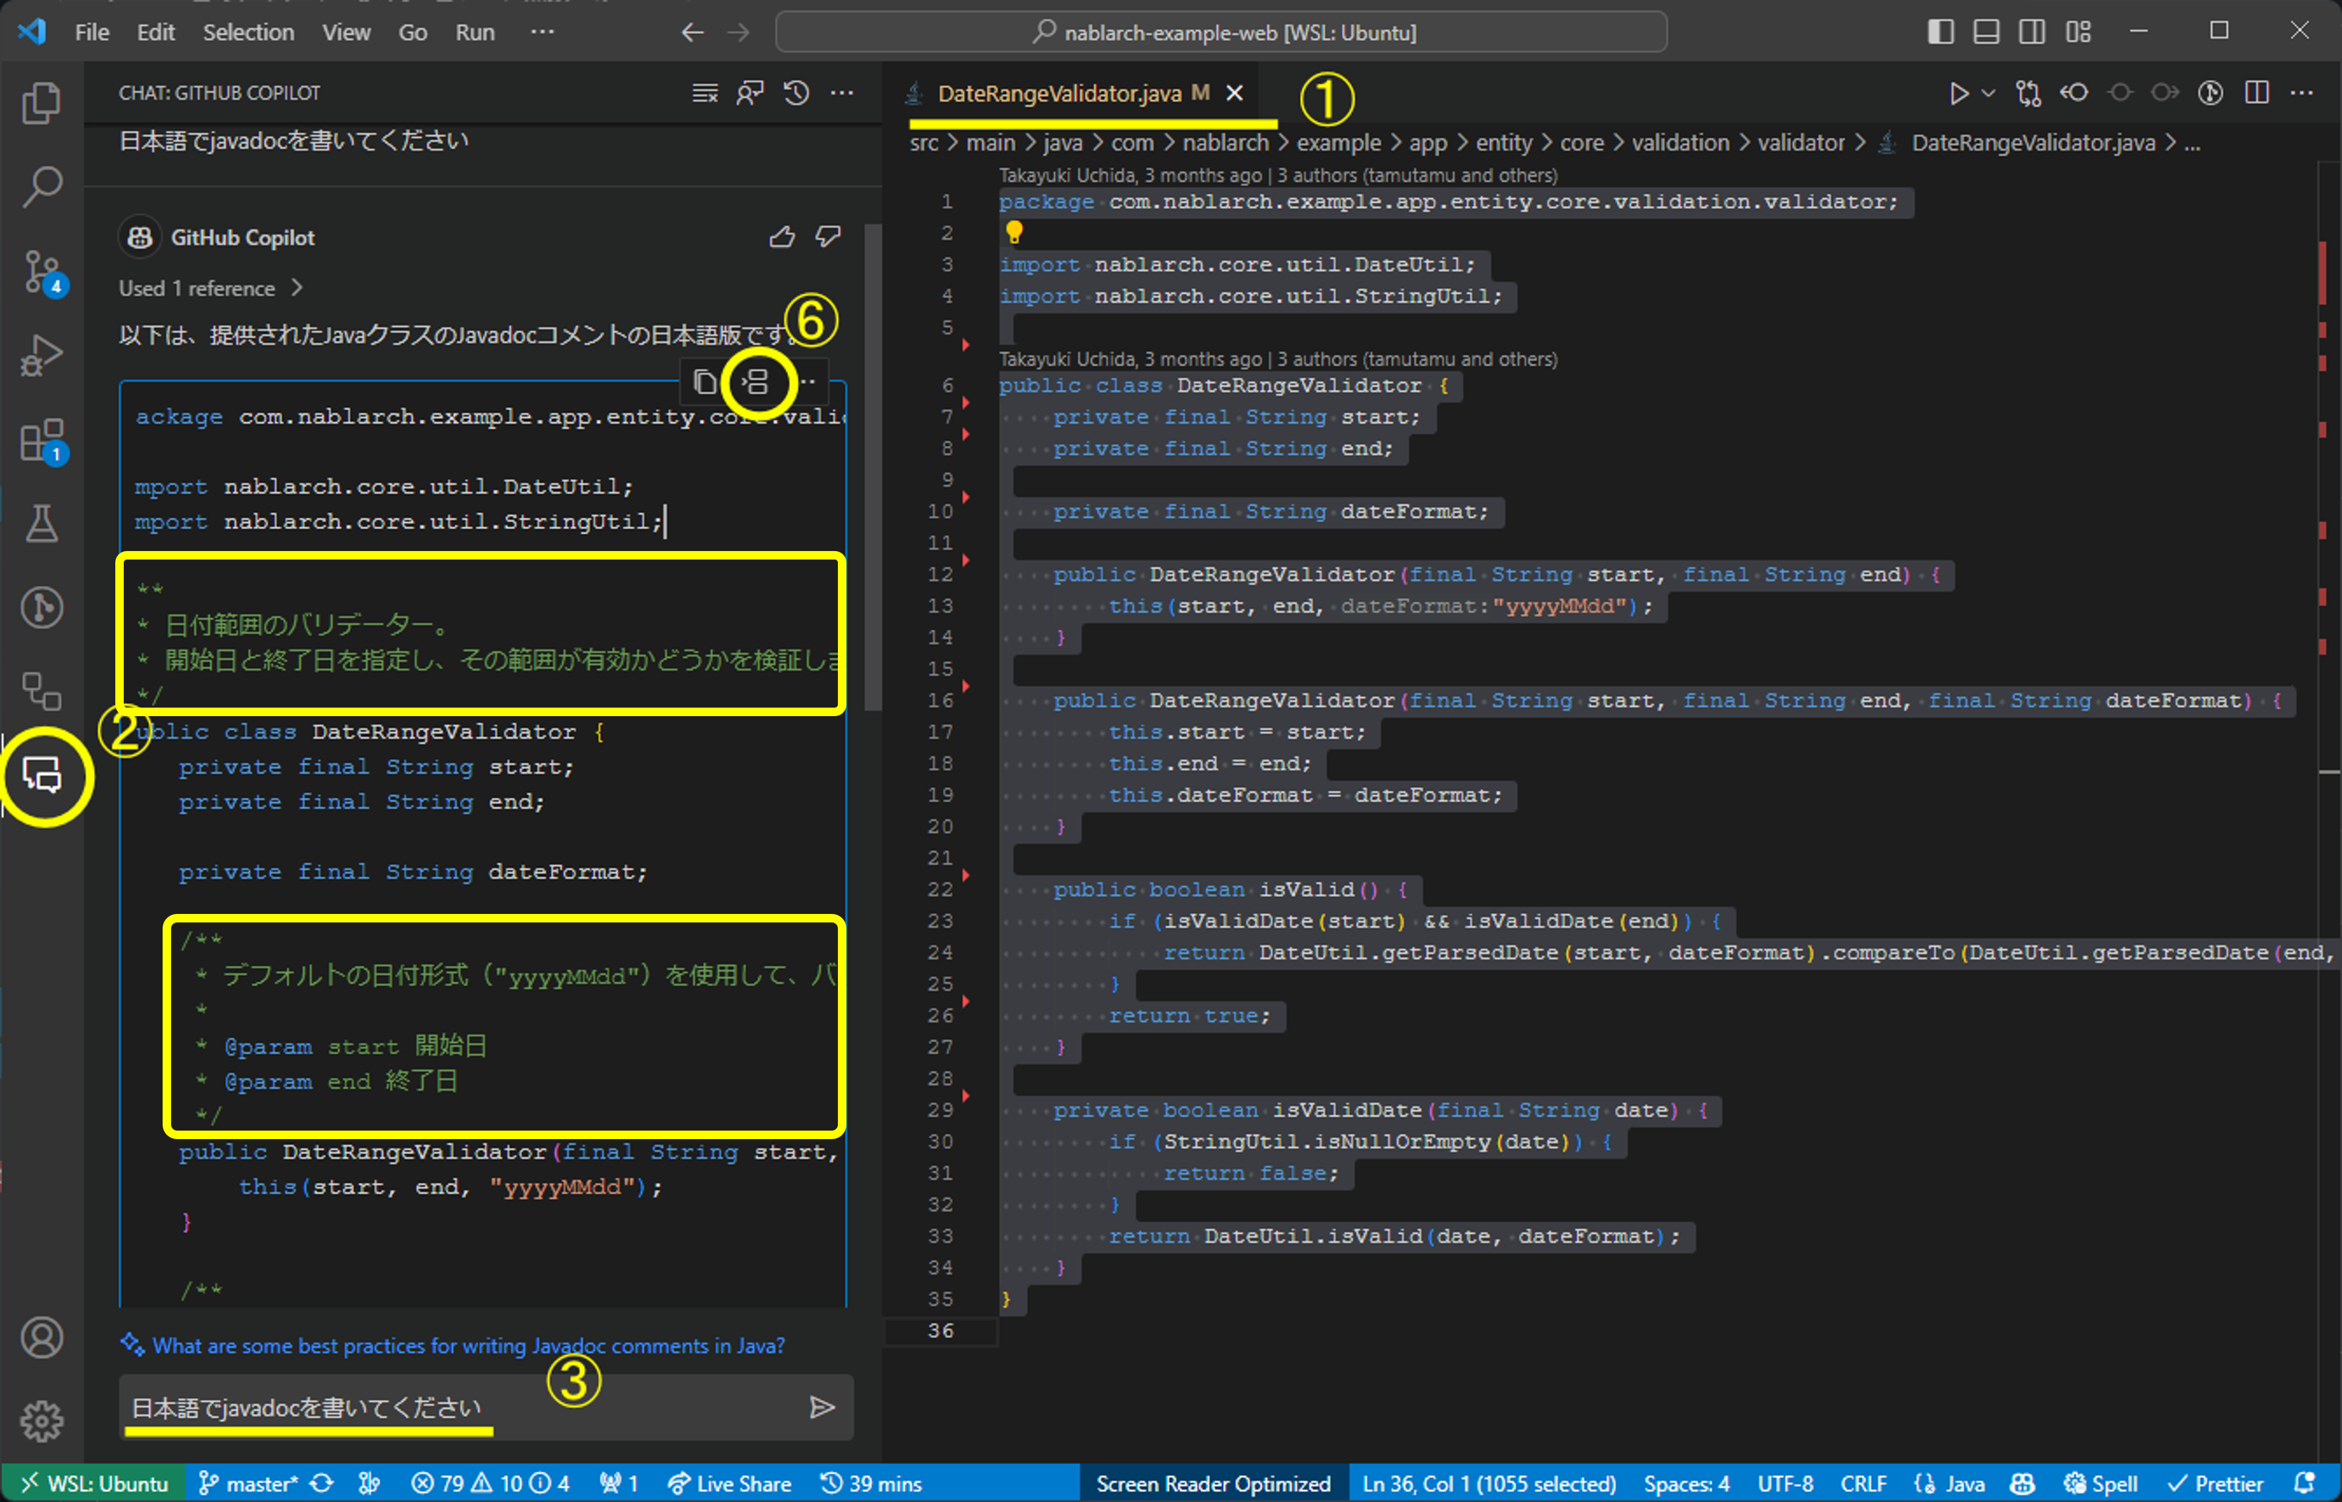2342x1502 pixels.
Task: Click the 39 mins time tracker
Action: pos(871,1483)
